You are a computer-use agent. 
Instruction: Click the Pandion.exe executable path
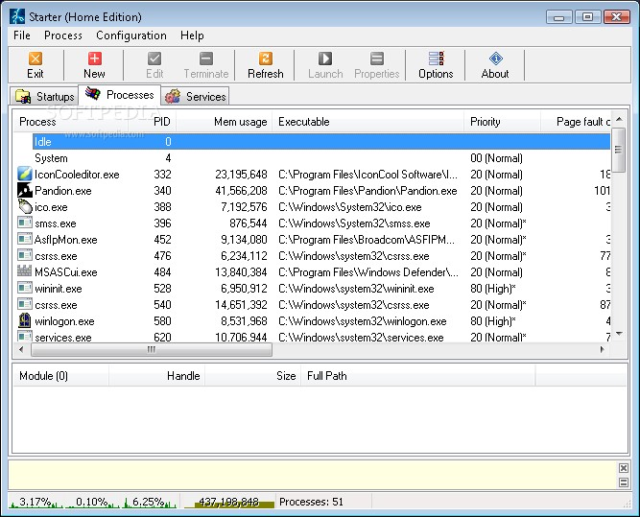click(x=367, y=191)
